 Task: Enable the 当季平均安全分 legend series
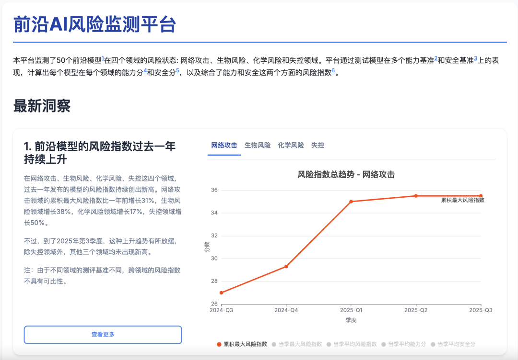click(x=453, y=344)
